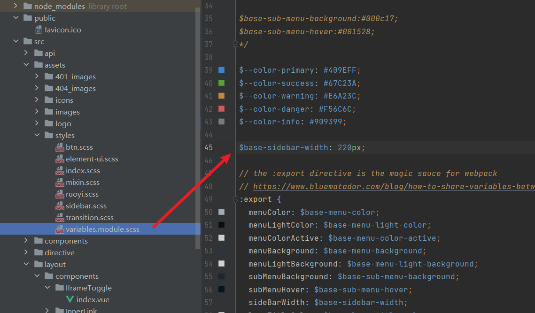Click the IframeToggle folder icon
Viewport: 535px width, 313px height.
pyautogui.click(x=59, y=288)
